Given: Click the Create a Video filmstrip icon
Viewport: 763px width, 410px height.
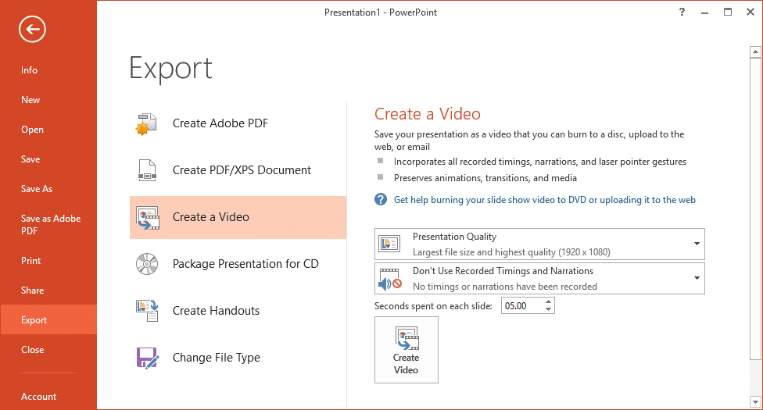Looking at the screenshot, I should (148, 217).
